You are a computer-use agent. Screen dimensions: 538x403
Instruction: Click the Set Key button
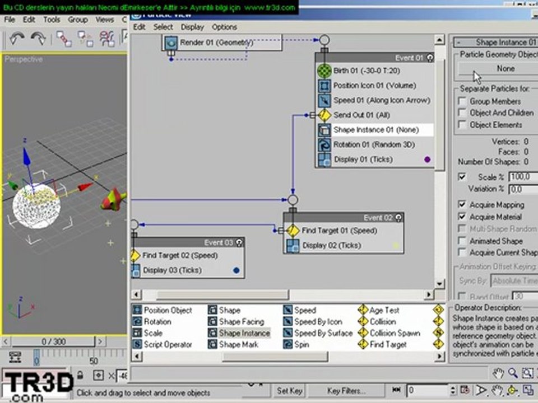(290, 391)
